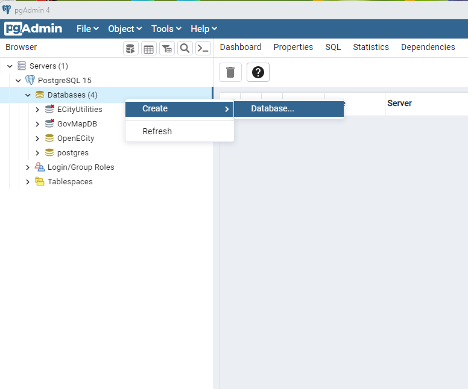Collapse the PostgreSQL 15 node
This screenshot has width=468, height=389.
click(18, 81)
